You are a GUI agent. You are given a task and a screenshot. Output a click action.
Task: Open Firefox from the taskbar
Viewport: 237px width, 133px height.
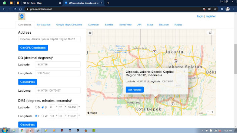coord(86,130)
